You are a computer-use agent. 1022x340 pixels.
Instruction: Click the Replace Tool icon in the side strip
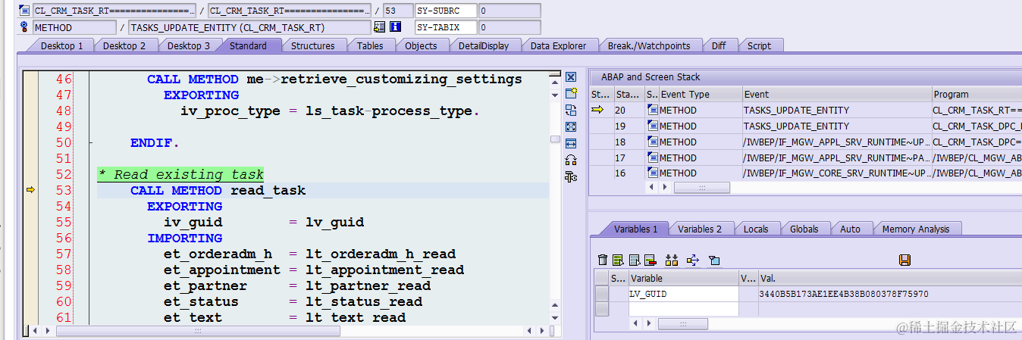[x=571, y=110]
